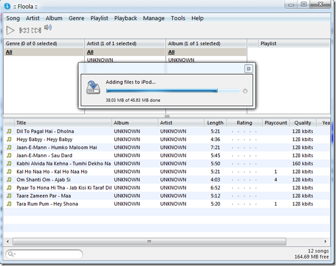Click the pane splitter handle above the song list

coord(167,116)
